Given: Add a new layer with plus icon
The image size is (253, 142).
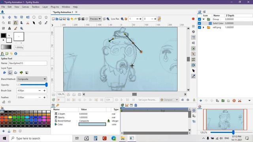Looking at the screenshot, I should pos(201,101).
